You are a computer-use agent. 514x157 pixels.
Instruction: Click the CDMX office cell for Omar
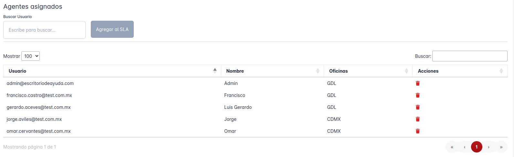pyautogui.click(x=334, y=131)
